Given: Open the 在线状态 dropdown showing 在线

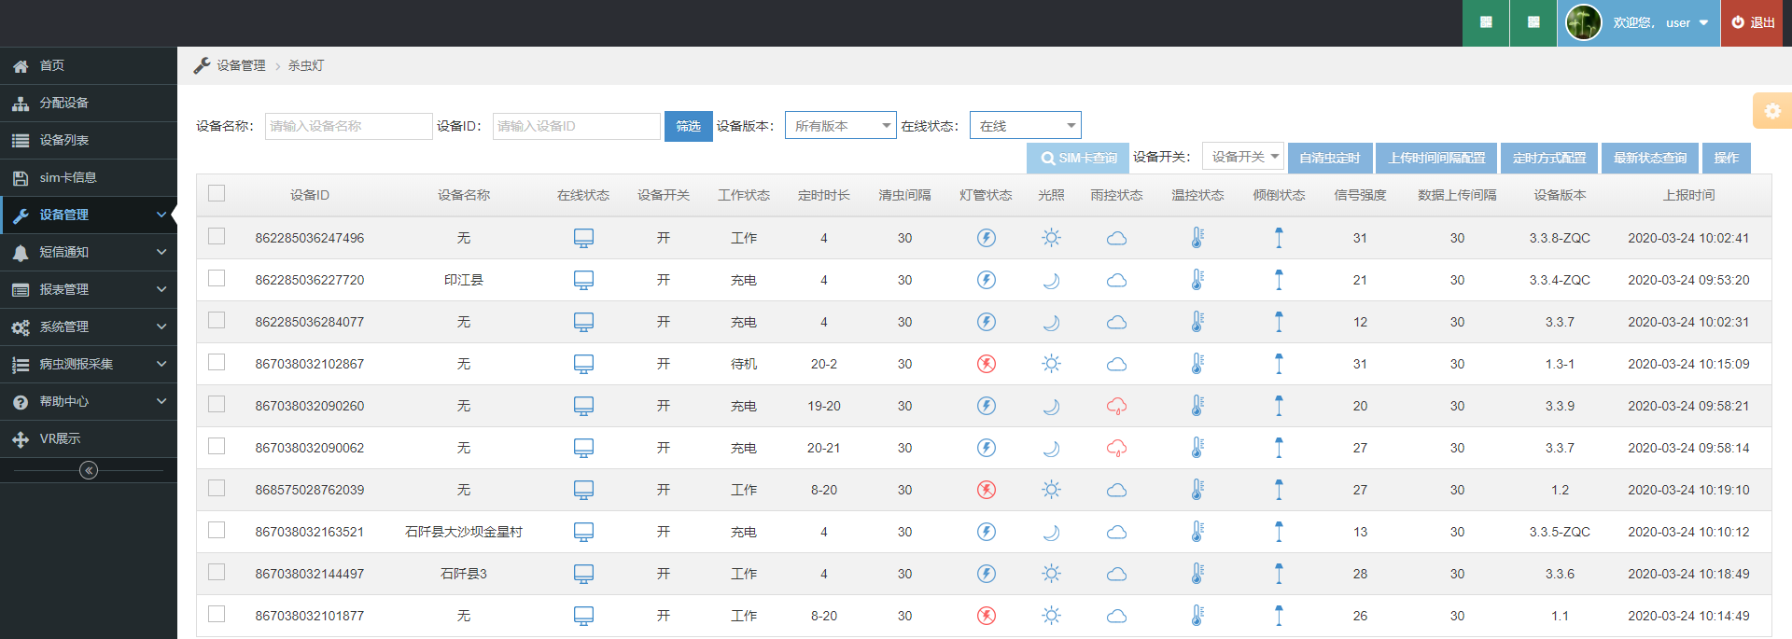Looking at the screenshot, I should tap(1025, 126).
